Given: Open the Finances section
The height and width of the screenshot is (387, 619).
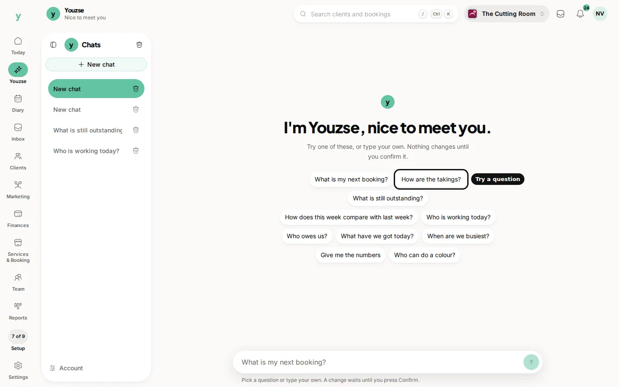Looking at the screenshot, I should point(18,219).
